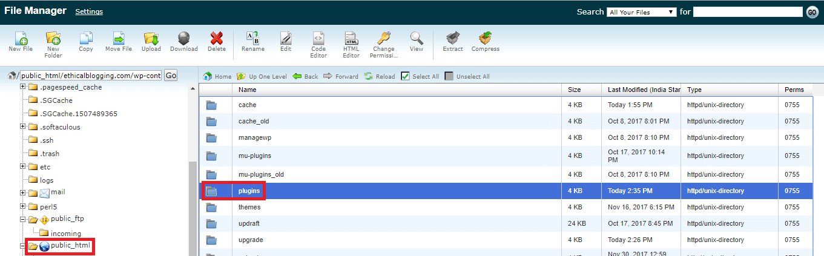Open the Settings link

89,11
